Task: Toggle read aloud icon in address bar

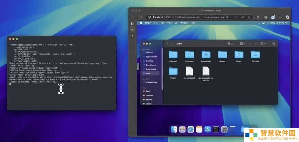Action: tap(242, 17)
